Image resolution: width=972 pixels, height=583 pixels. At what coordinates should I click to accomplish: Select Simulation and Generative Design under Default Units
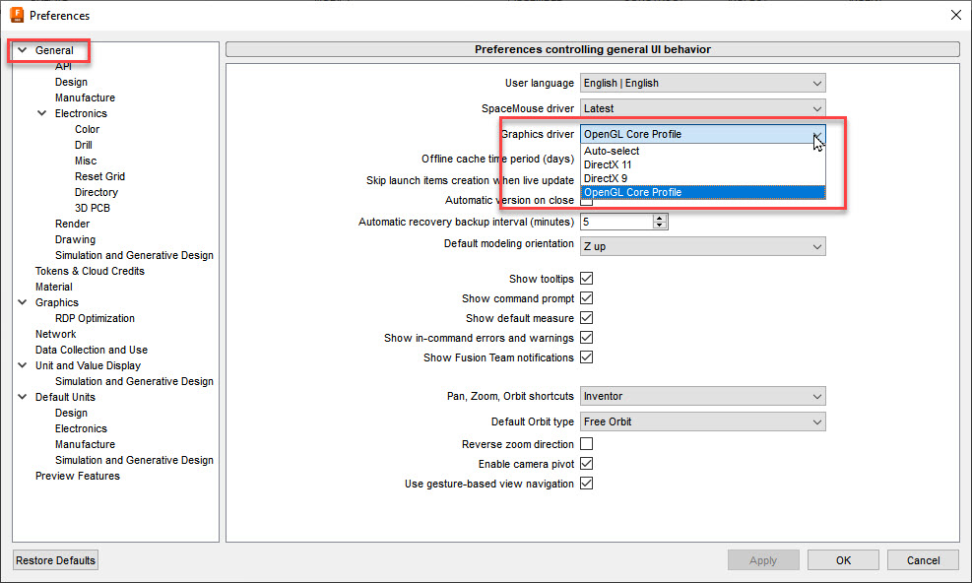pyautogui.click(x=134, y=460)
